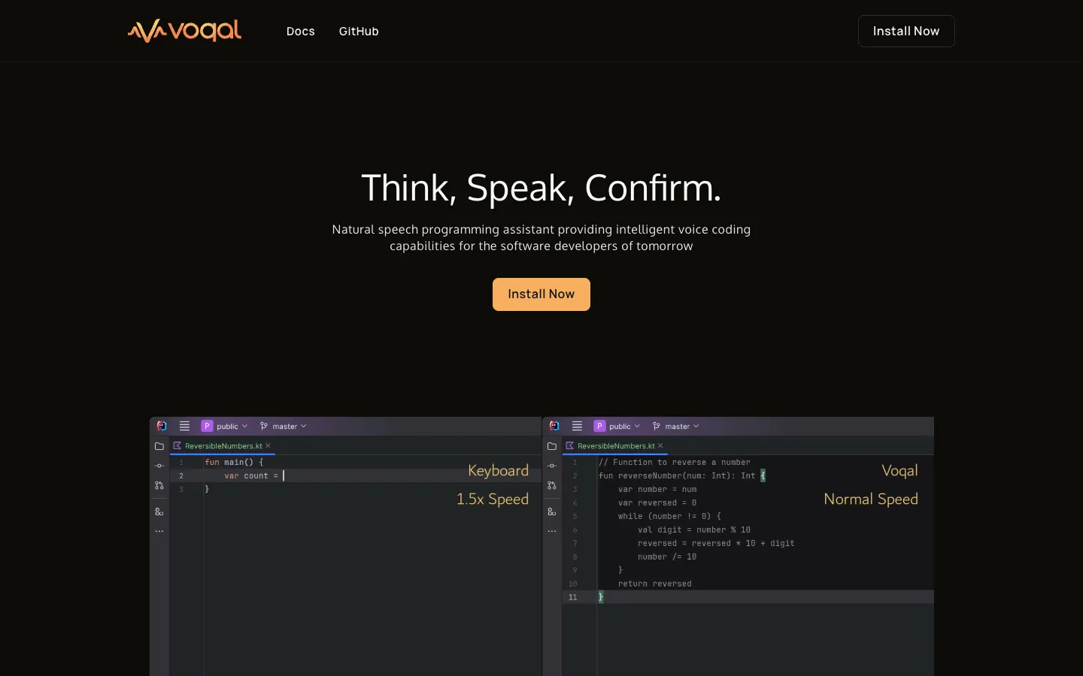Viewport: 1083px width, 676px height.
Task: Expand the public project dropdown in the Keyboard pane
Action: coord(232,426)
